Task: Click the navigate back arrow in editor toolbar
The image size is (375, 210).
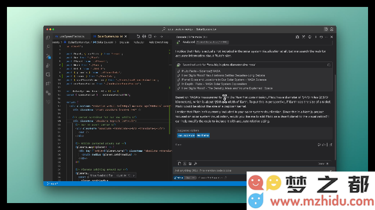Action: point(156,36)
